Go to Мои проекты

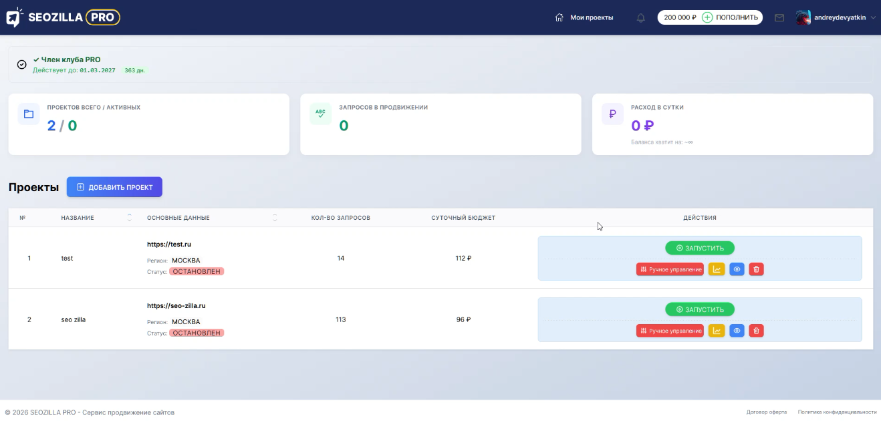pyautogui.click(x=584, y=18)
